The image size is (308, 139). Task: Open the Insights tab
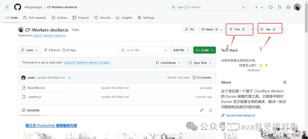click(x=124, y=18)
